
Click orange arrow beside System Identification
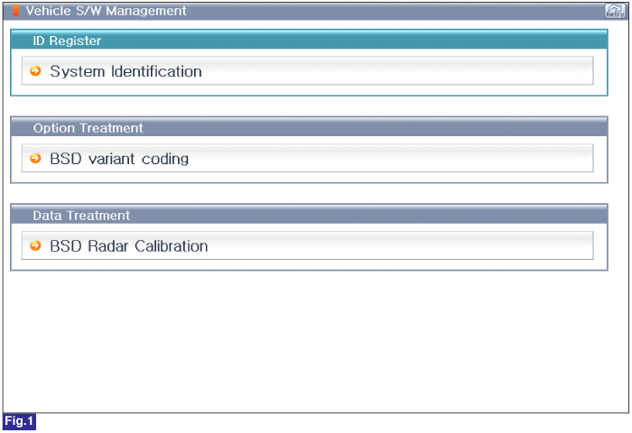pos(35,71)
